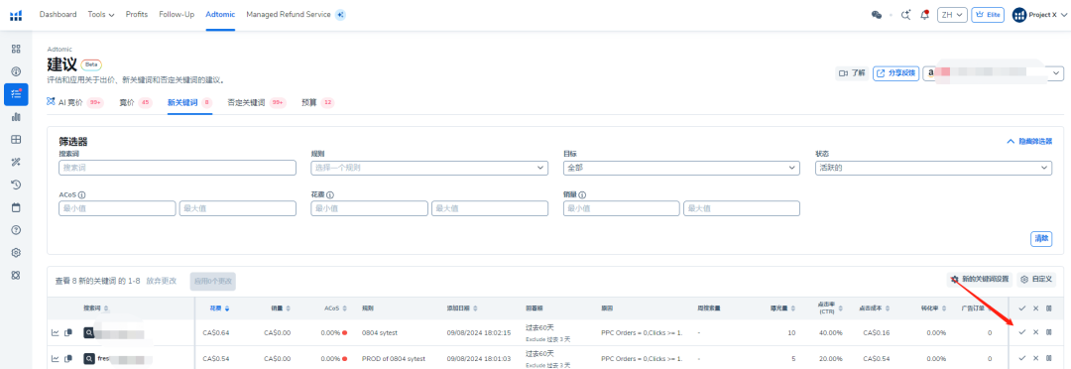Open the history clock sidebar icon
The width and height of the screenshot is (1071, 369).
pos(17,184)
